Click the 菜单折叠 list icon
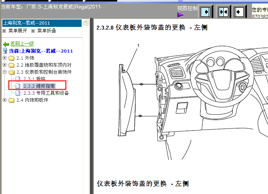Viewport: 268px width, 194px height. coord(33,31)
